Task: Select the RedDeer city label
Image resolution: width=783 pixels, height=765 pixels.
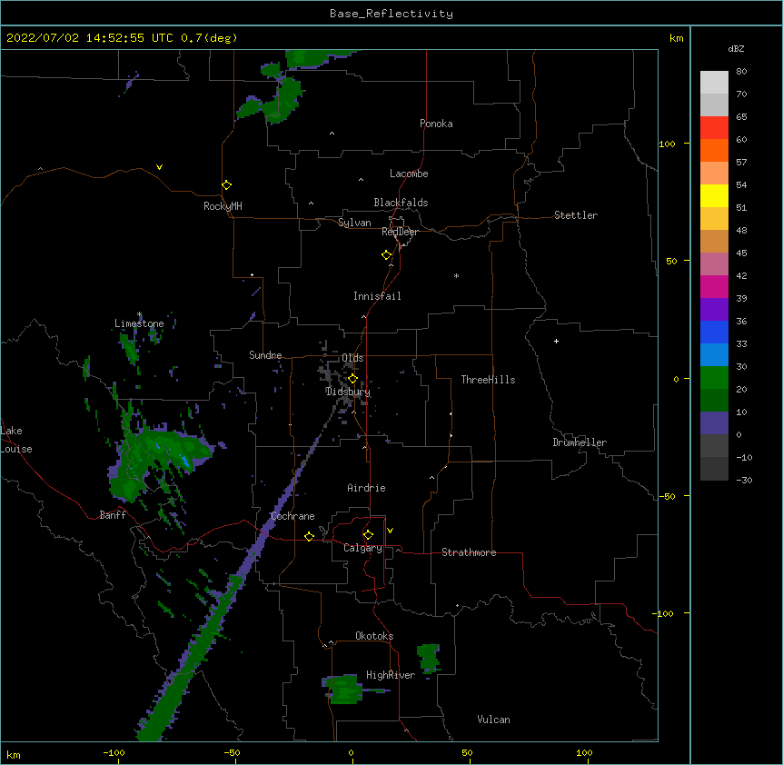Action: click(x=400, y=232)
